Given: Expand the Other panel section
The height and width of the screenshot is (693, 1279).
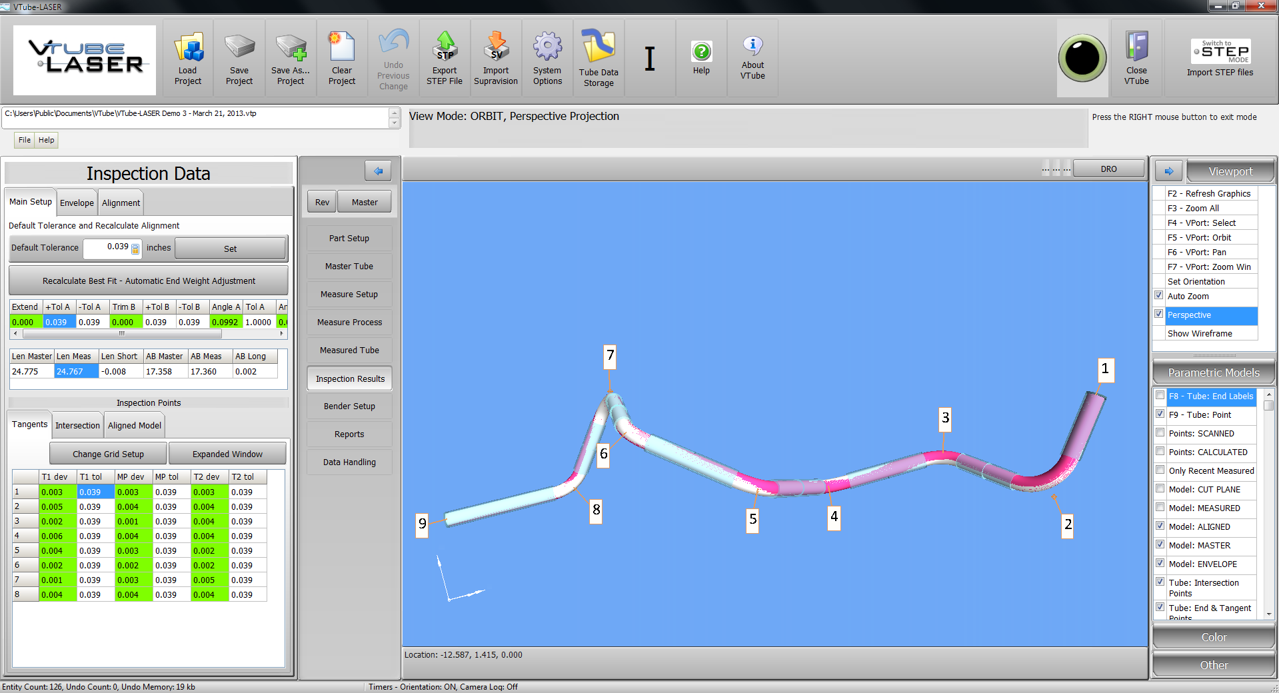Looking at the screenshot, I should click(x=1214, y=665).
